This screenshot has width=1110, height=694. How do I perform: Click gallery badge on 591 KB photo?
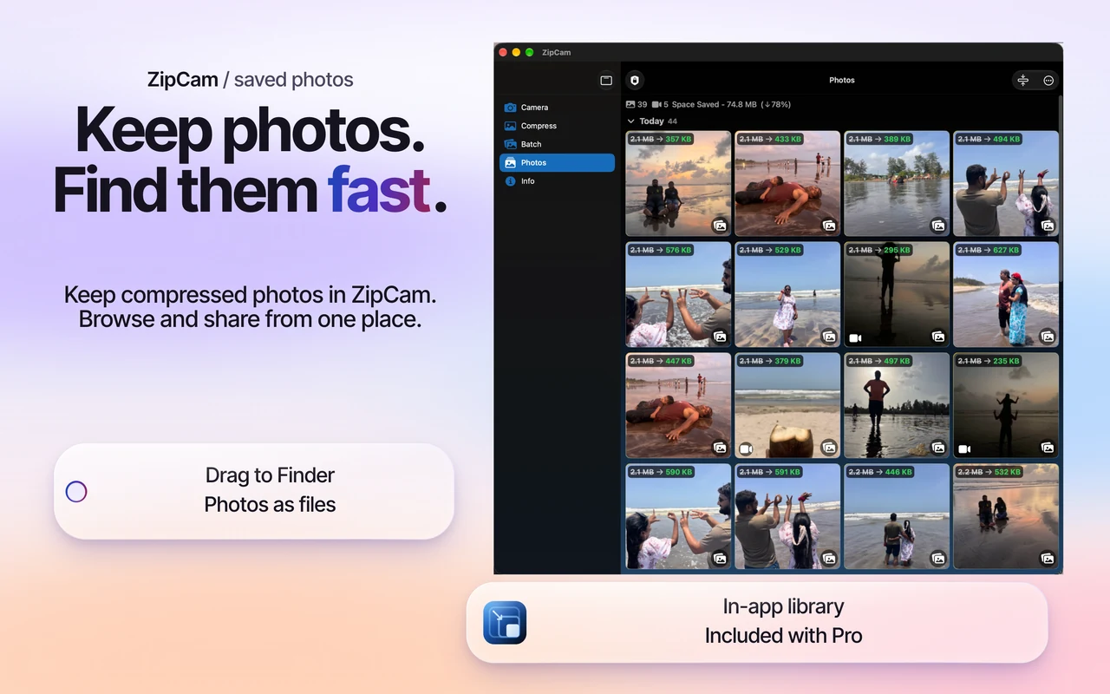829,559
